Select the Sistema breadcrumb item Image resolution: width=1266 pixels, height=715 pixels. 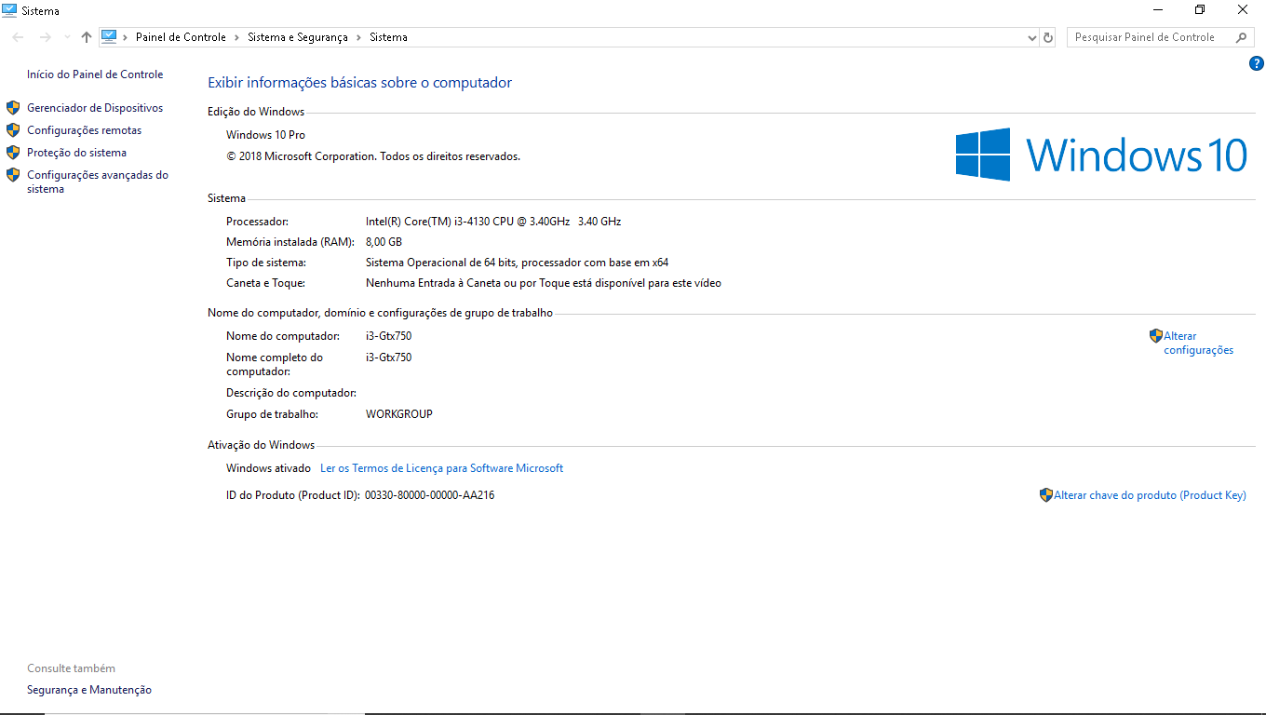point(388,37)
